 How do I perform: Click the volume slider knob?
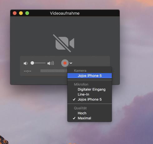pyautogui.click(x=32, y=63)
